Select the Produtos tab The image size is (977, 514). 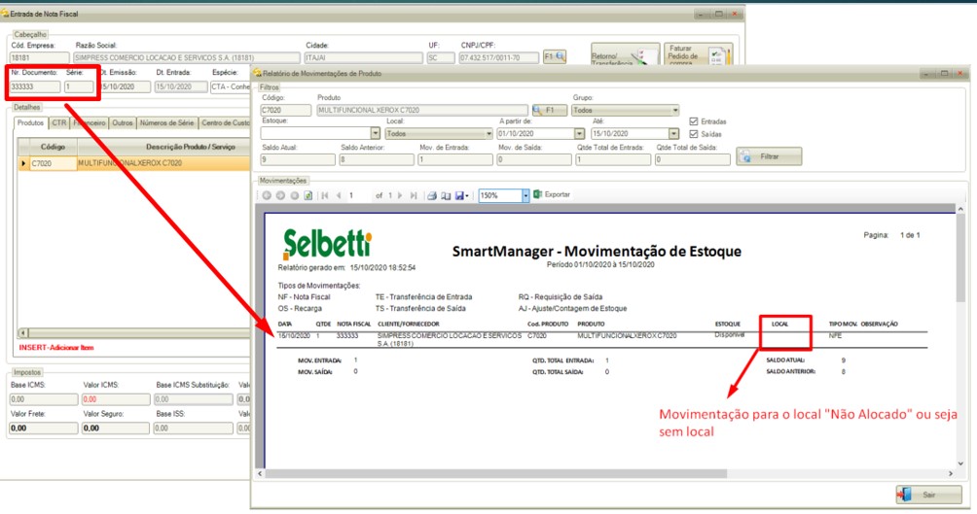30,123
